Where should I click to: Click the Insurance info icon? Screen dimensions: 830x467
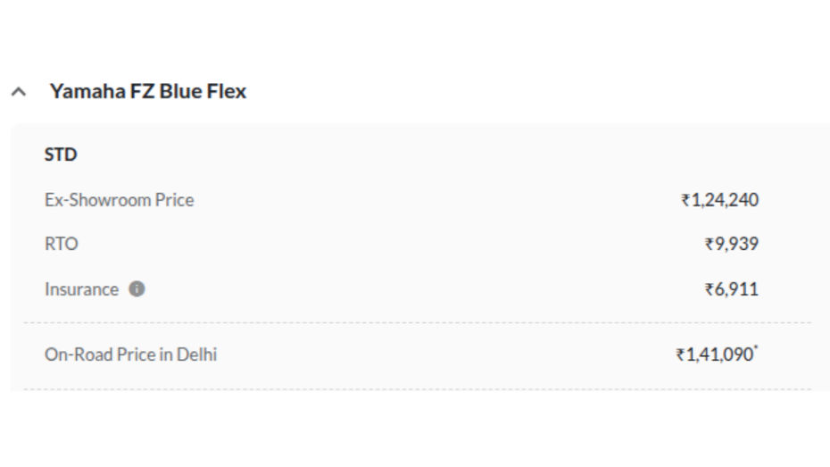pyautogui.click(x=137, y=289)
